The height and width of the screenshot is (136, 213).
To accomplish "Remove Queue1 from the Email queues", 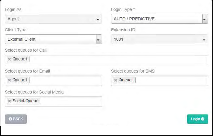I will (9, 80).
